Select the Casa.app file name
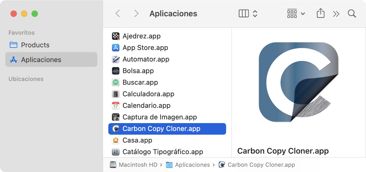The height and width of the screenshot is (172, 366). coord(137,140)
